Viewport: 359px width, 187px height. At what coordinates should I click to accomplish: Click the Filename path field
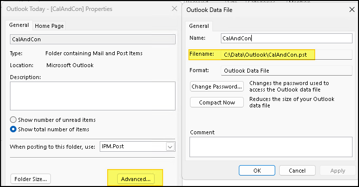coord(287,55)
